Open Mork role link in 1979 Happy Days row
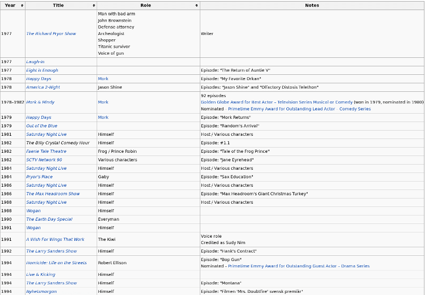425x295 pixels. (x=103, y=117)
